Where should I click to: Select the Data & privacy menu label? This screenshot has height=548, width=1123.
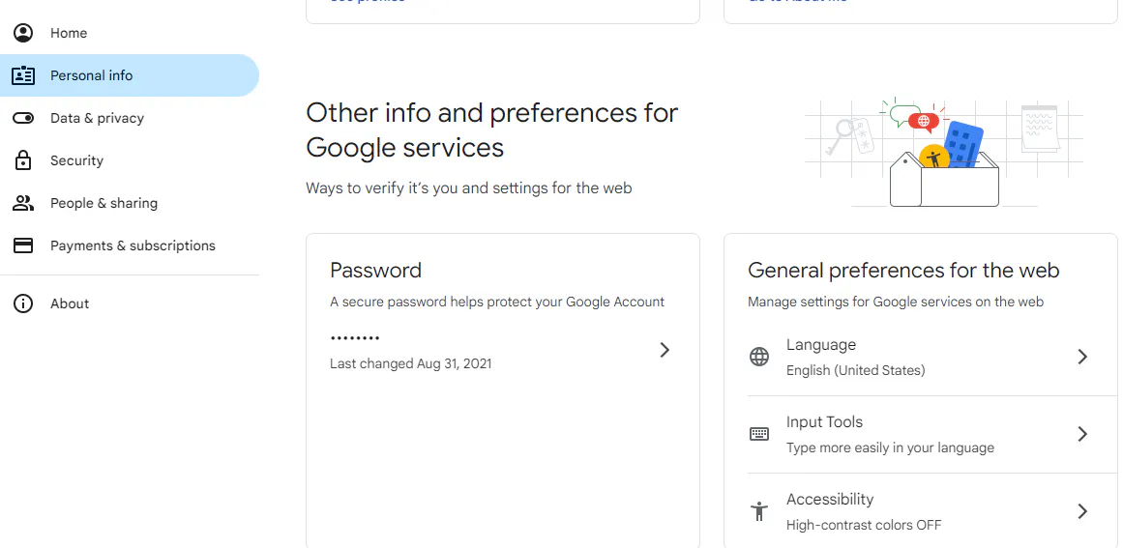coord(97,118)
